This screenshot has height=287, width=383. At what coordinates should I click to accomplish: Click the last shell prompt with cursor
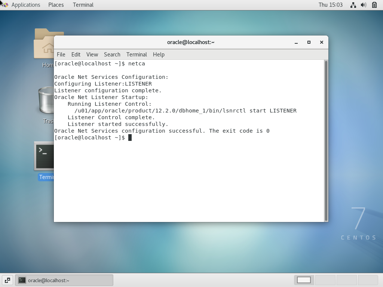(93, 138)
